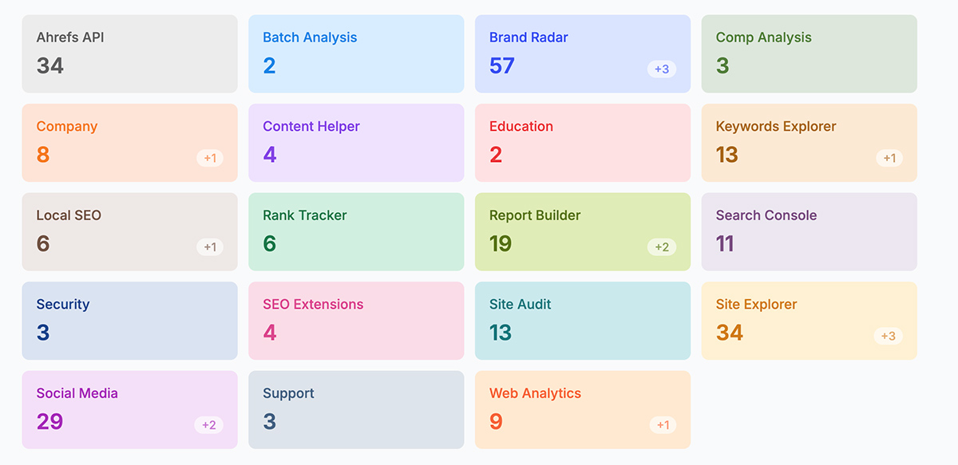Select the Search Console card

(x=810, y=232)
